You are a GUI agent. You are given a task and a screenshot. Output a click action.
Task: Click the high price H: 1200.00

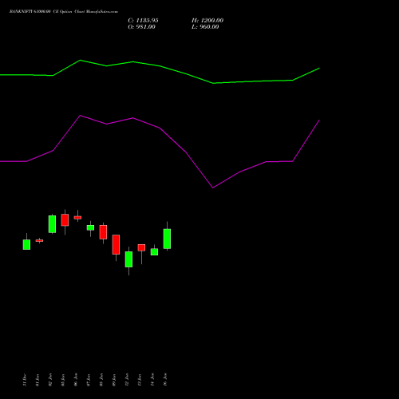click(207, 20)
